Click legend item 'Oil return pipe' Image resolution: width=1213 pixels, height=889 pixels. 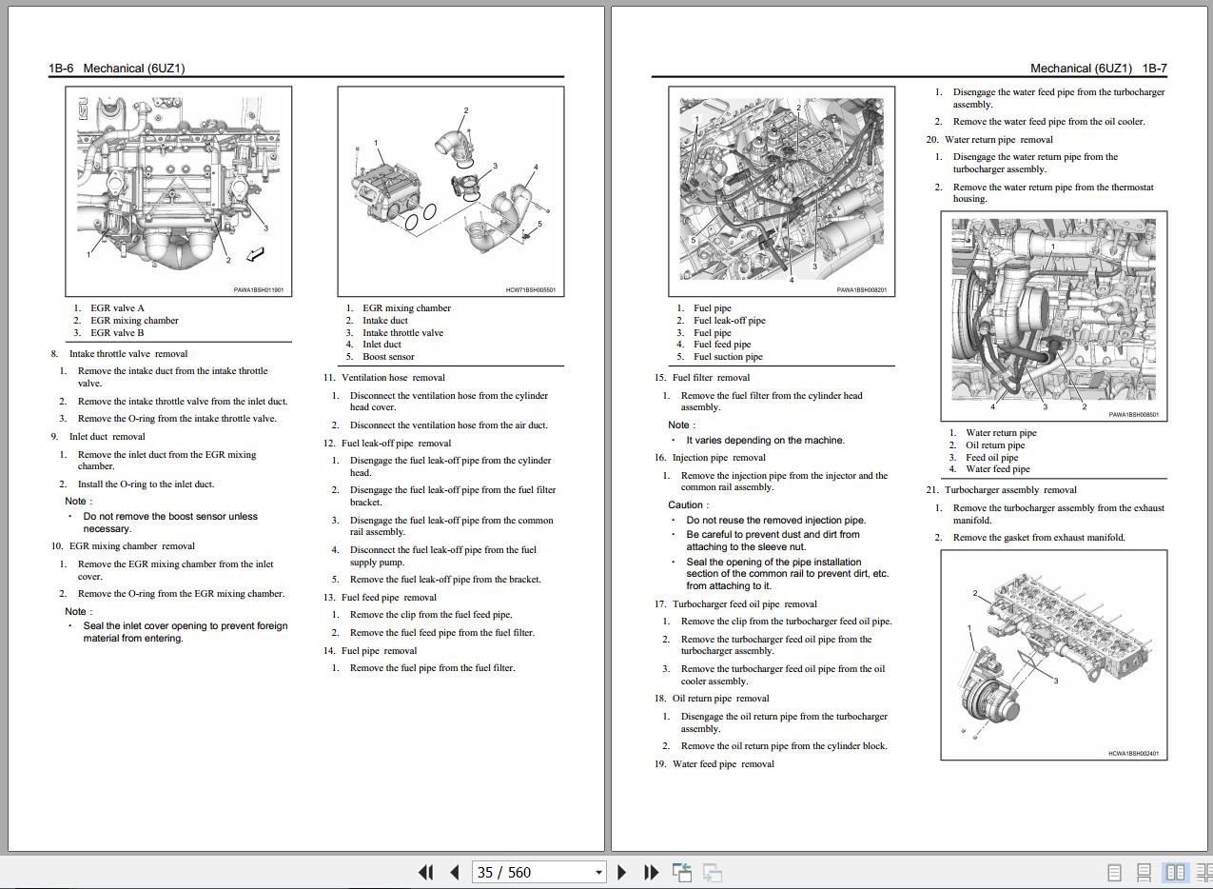pyautogui.click(x=995, y=445)
